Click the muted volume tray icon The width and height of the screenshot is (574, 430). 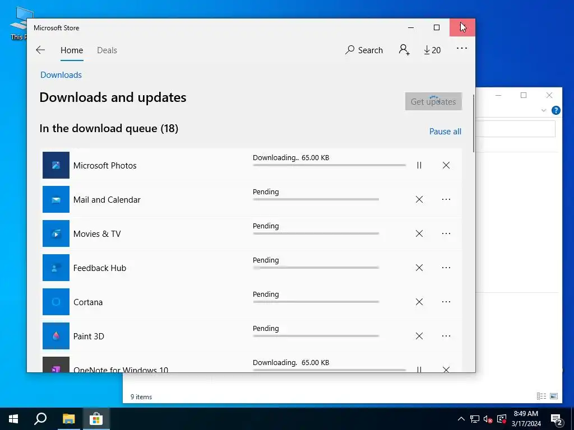pos(488,419)
